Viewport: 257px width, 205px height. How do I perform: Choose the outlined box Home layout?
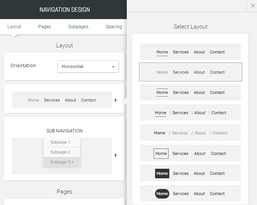(190, 153)
